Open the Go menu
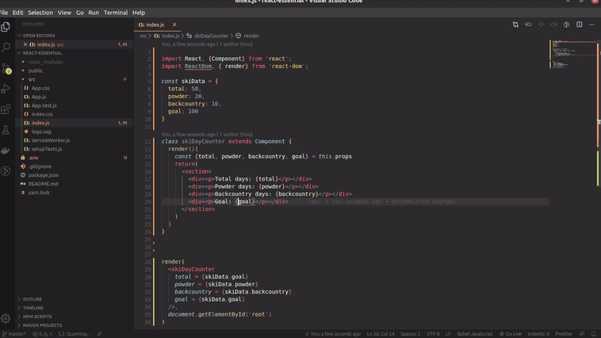Viewport: 601px width, 338px height. coord(80,13)
